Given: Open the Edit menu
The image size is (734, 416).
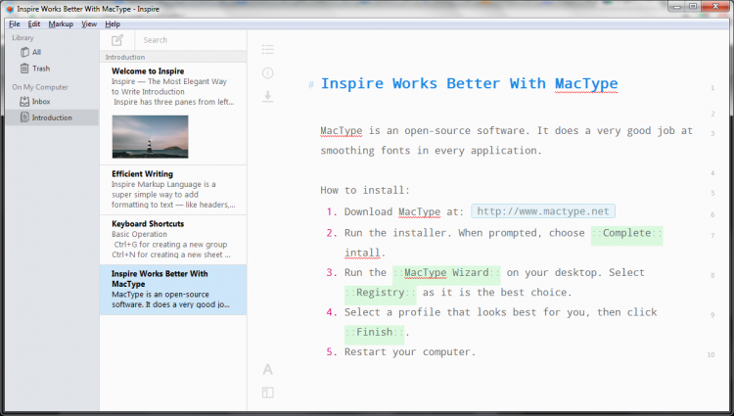Looking at the screenshot, I should [x=33, y=23].
